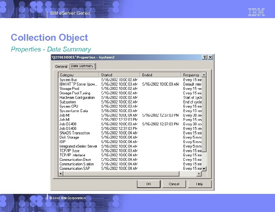The height and width of the screenshot is (212, 275).
Task: Click the vertical scrollbar thumb
Action: [204, 115]
